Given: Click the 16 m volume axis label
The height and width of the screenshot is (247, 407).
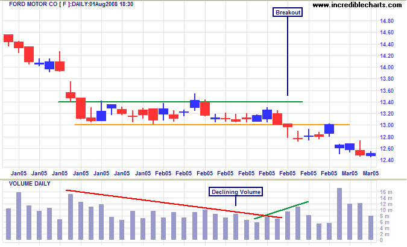Looking at the screenshot, I should (386, 192).
